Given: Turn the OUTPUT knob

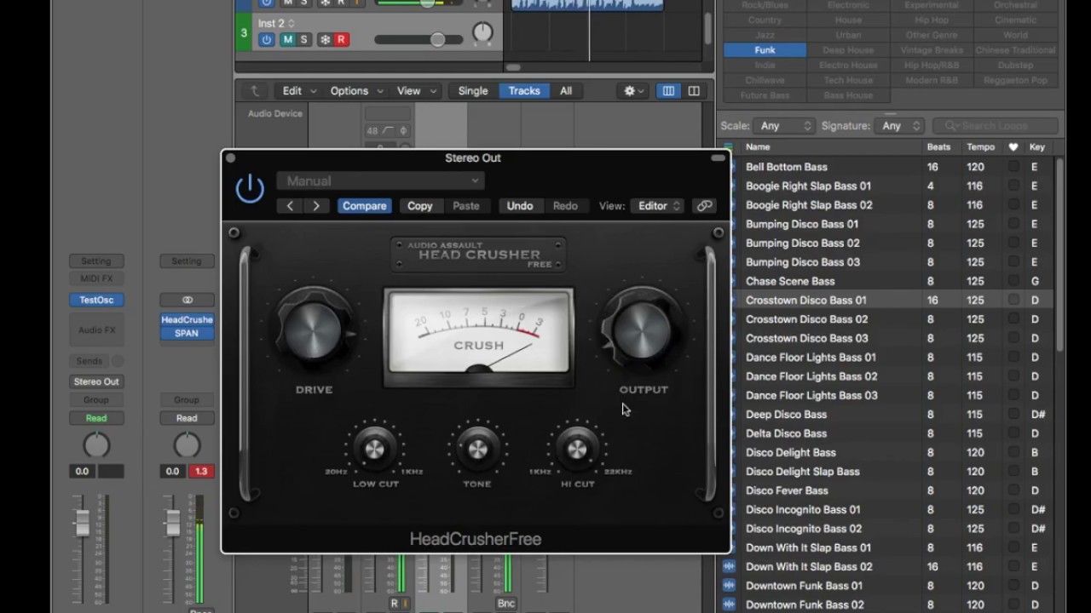Looking at the screenshot, I should tap(643, 332).
